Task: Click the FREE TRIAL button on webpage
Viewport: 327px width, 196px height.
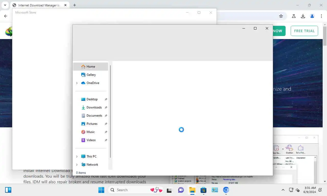Action: [304, 31]
